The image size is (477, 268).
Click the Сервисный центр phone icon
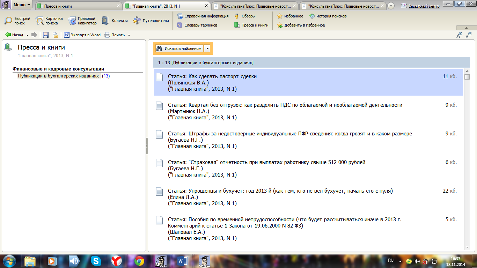(404, 6)
